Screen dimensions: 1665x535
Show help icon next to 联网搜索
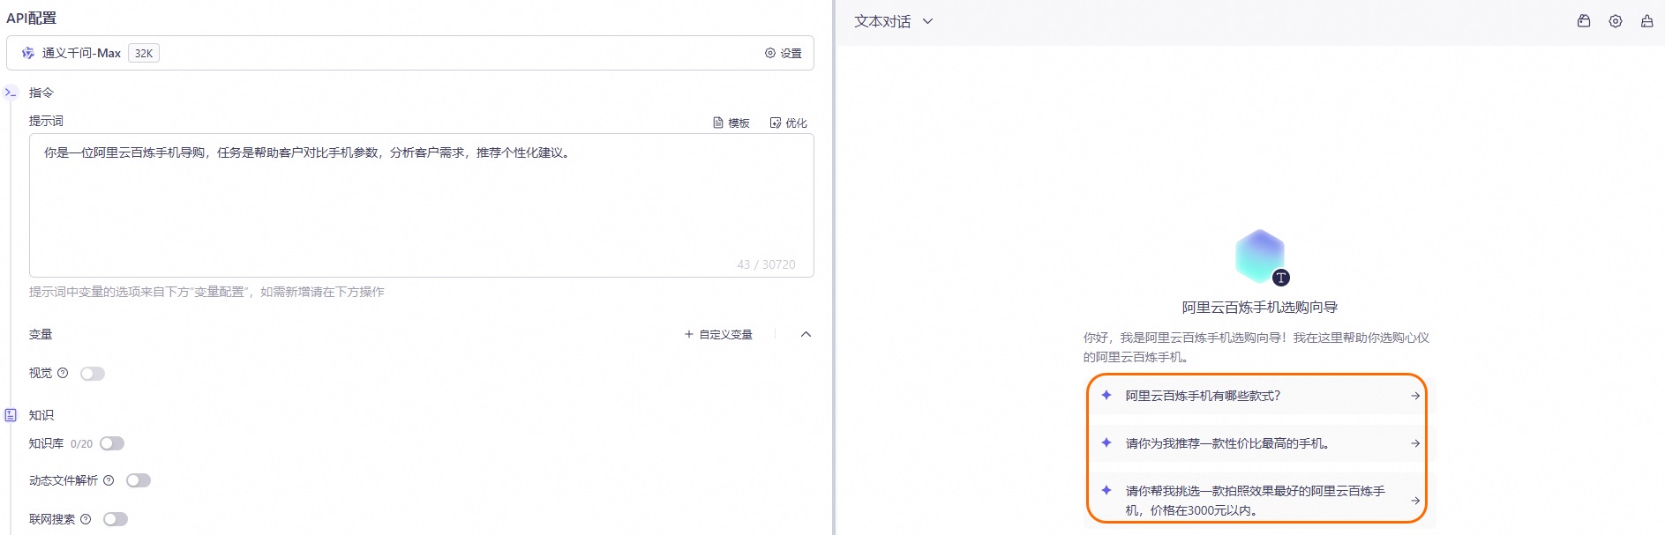tap(86, 519)
